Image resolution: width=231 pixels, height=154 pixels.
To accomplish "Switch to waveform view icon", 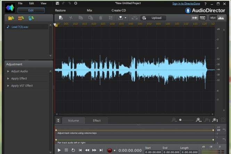I will (x=213, y=18).
